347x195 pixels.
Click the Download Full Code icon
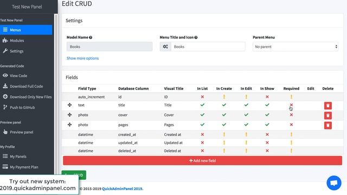[5, 86]
